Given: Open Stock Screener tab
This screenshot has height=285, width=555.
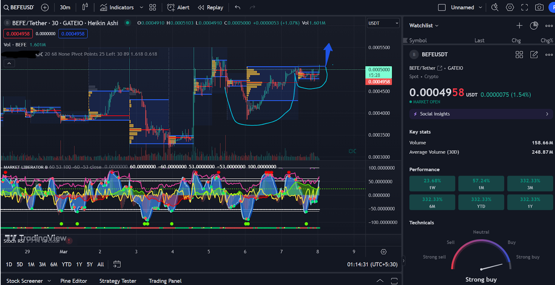Looking at the screenshot, I should [x=25, y=281].
